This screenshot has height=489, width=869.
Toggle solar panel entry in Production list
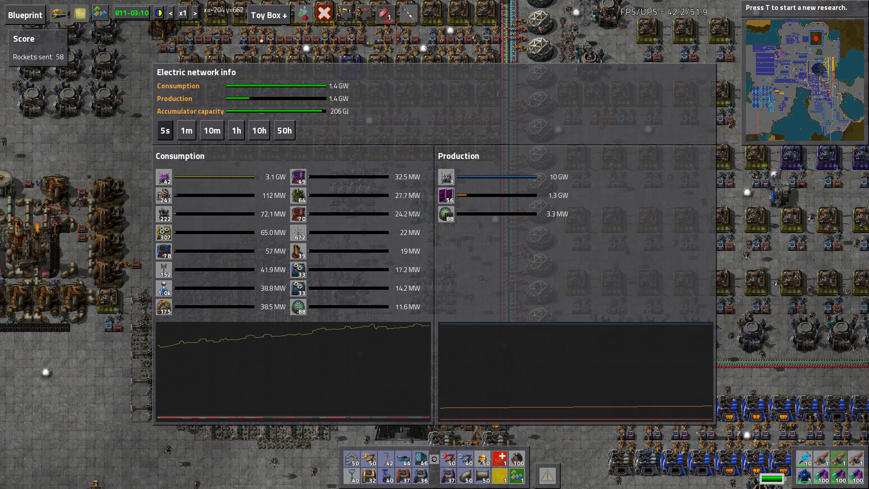[446, 196]
